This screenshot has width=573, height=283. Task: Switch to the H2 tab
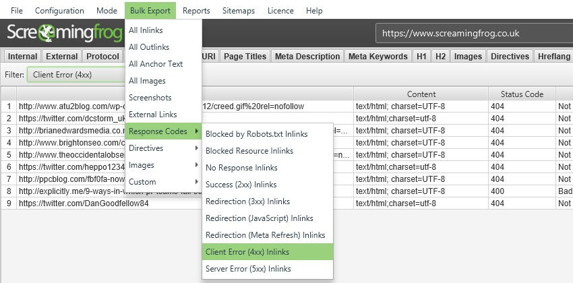click(x=440, y=56)
